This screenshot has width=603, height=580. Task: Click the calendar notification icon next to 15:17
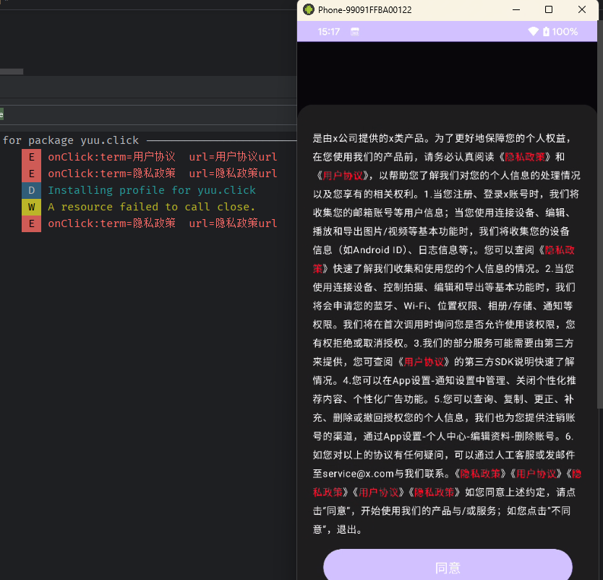coord(355,32)
